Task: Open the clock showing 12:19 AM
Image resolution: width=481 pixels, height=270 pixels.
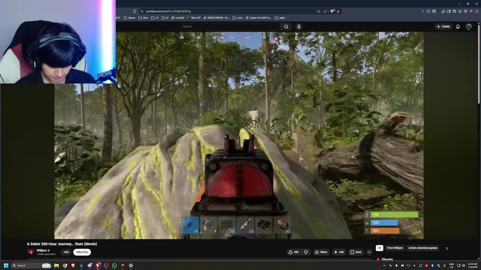Action: (473, 265)
